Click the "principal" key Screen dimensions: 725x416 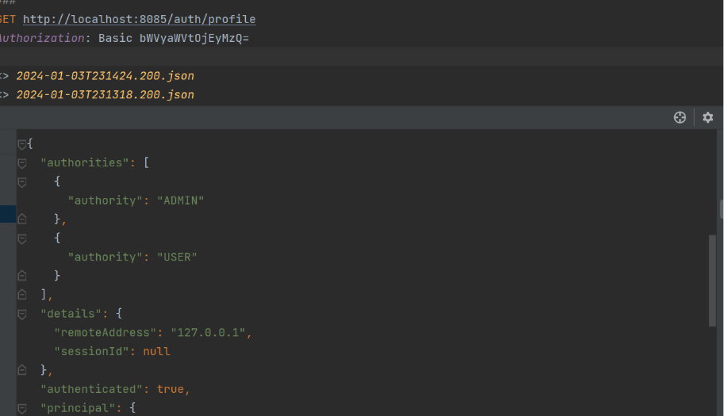[x=78, y=408]
